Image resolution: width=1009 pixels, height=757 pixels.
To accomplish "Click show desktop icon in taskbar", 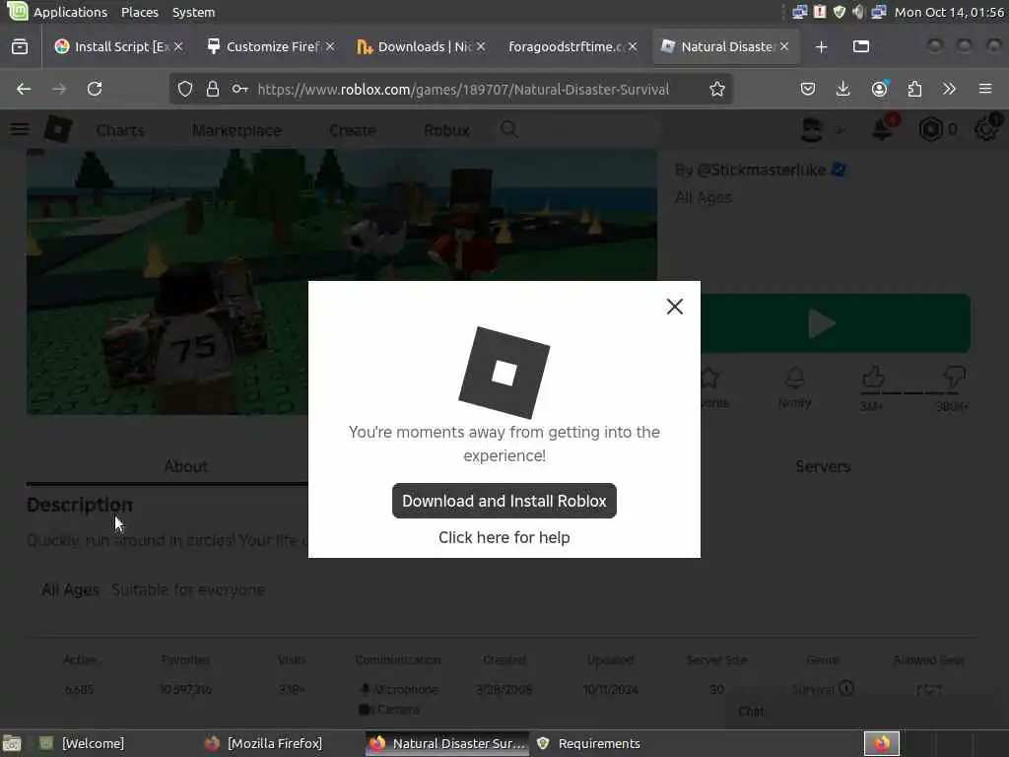I will [x=12, y=743].
